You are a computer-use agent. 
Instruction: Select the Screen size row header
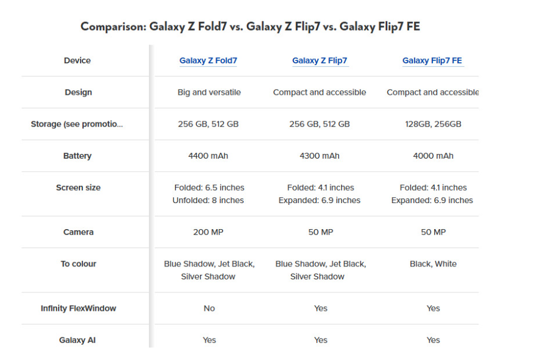pyautogui.click(x=78, y=188)
